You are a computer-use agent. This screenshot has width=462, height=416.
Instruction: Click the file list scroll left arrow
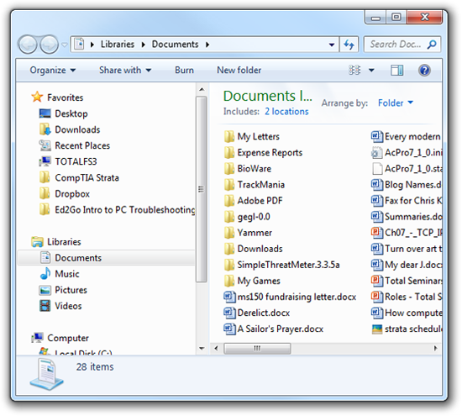[216, 348]
